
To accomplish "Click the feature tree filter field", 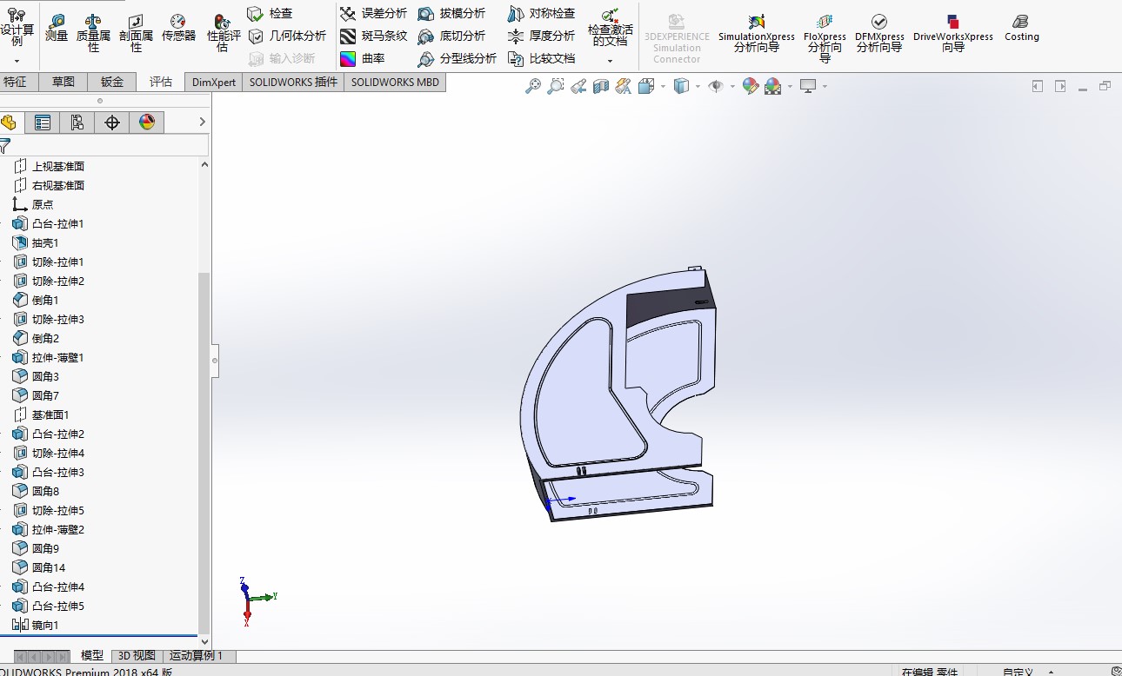I will pyautogui.click(x=104, y=145).
